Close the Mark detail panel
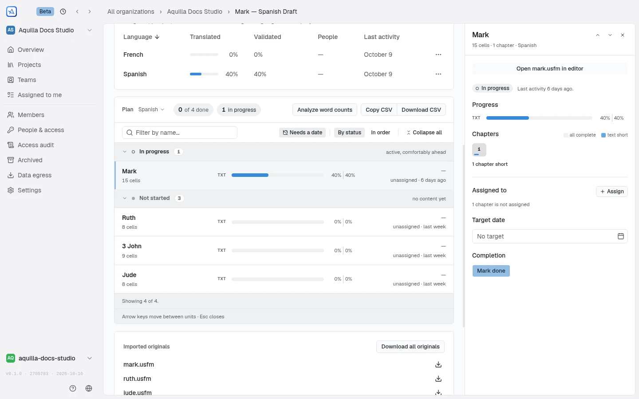This screenshot has width=639, height=399. (623, 35)
